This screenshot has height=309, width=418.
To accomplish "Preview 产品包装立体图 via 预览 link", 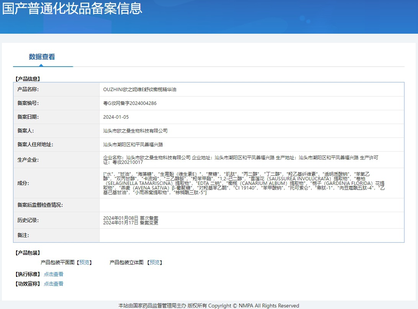I will pyautogui.click(x=155, y=262).
